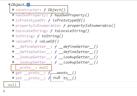
Task: Click the 'ƒ toString()' value
Action: tap(50, 36)
